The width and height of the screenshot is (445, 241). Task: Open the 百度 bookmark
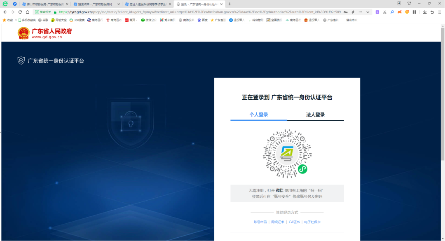point(202,20)
